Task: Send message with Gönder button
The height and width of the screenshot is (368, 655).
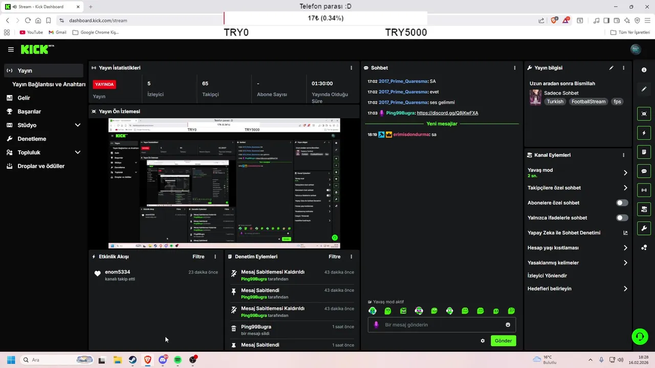Action: point(503,341)
